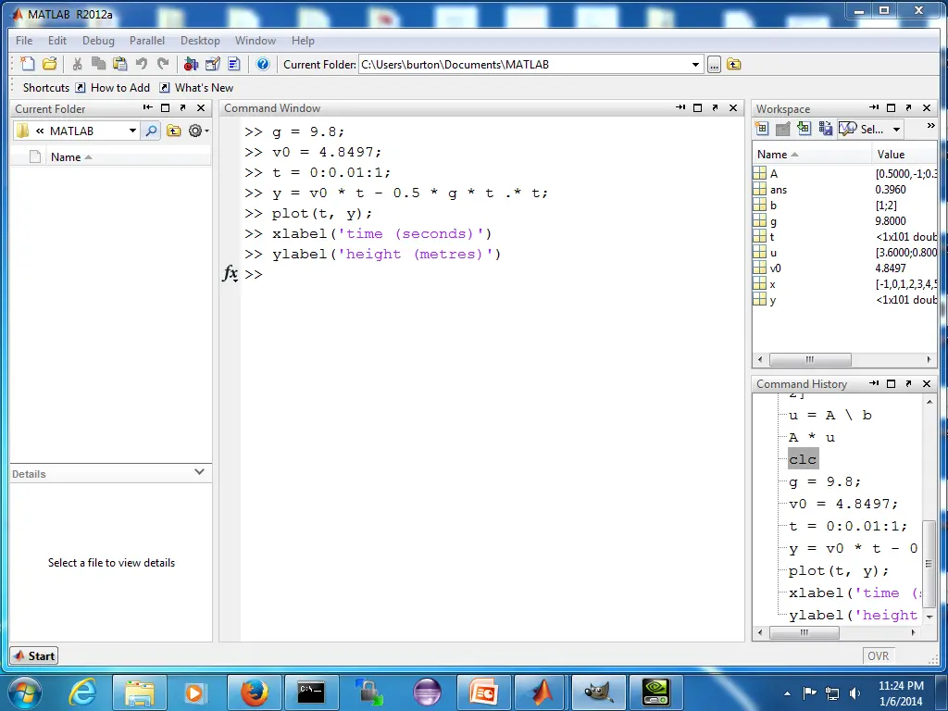The width and height of the screenshot is (948, 711).
Task: Open the File menu
Action: tap(24, 41)
